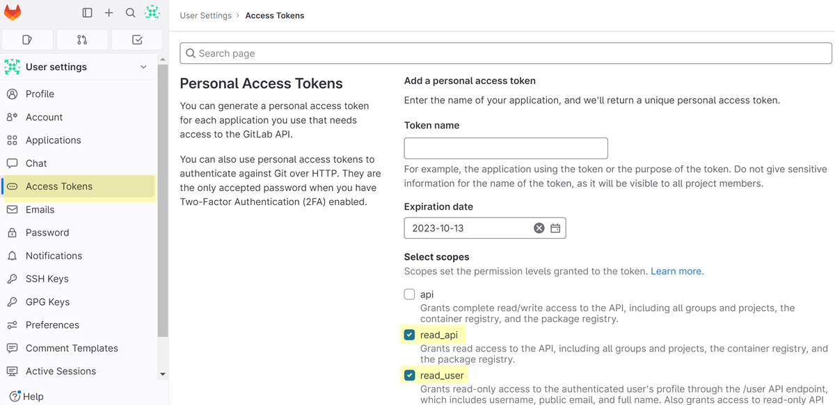The image size is (835, 405).
Task: Click the plus create new icon
Action: point(109,13)
